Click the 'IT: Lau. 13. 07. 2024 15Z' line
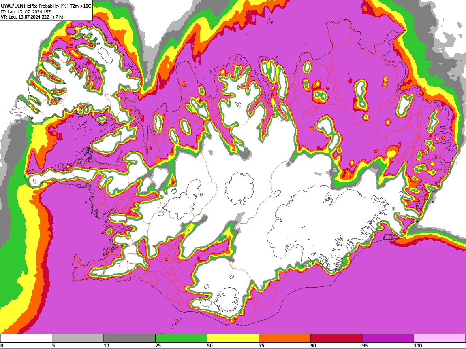 (x=26, y=12)
